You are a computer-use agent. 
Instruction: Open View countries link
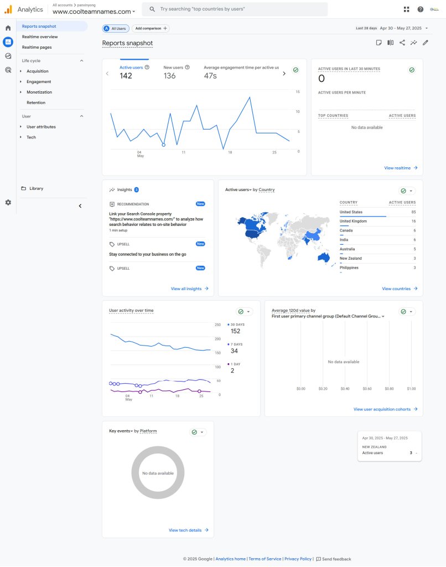400,289
